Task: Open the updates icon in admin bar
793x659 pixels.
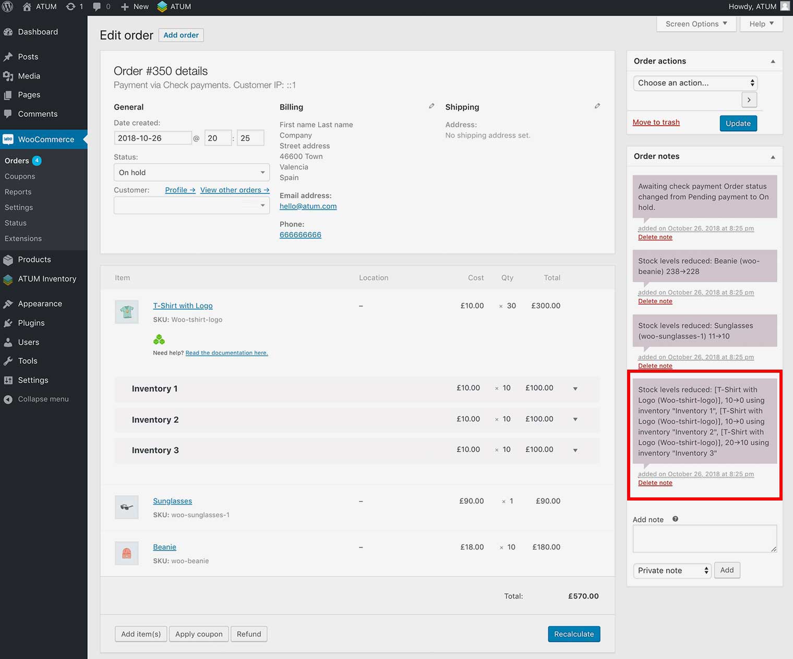Action: pyautogui.click(x=71, y=7)
